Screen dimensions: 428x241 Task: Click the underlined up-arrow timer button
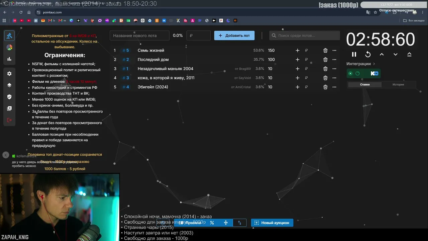coord(409,54)
